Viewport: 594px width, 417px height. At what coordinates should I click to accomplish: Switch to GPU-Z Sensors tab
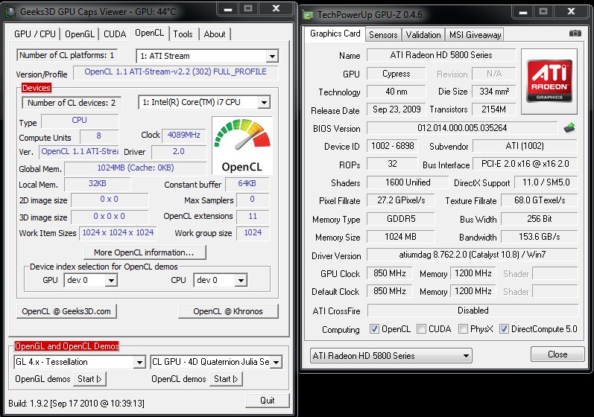383,35
